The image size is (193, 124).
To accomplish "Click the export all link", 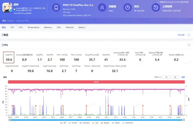I will click(181, 35).
